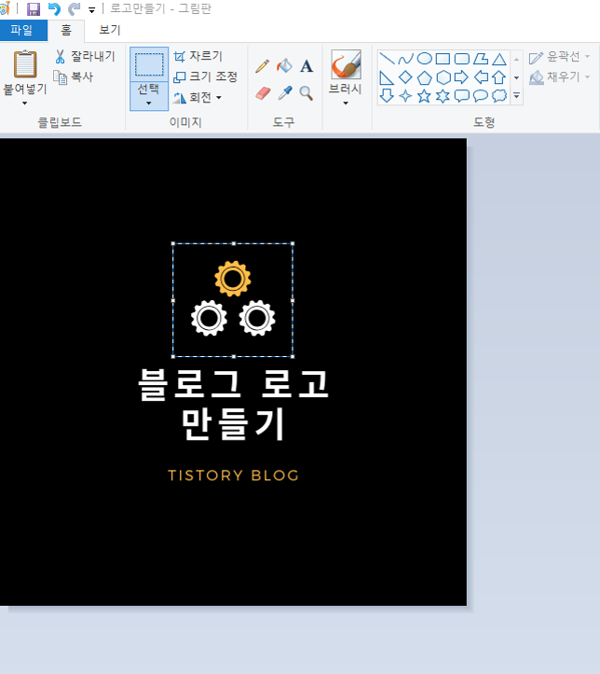Viewport: 600px width, 674px height.
Task: Select the Right arrow shape
Action: (x=461, y=77)
